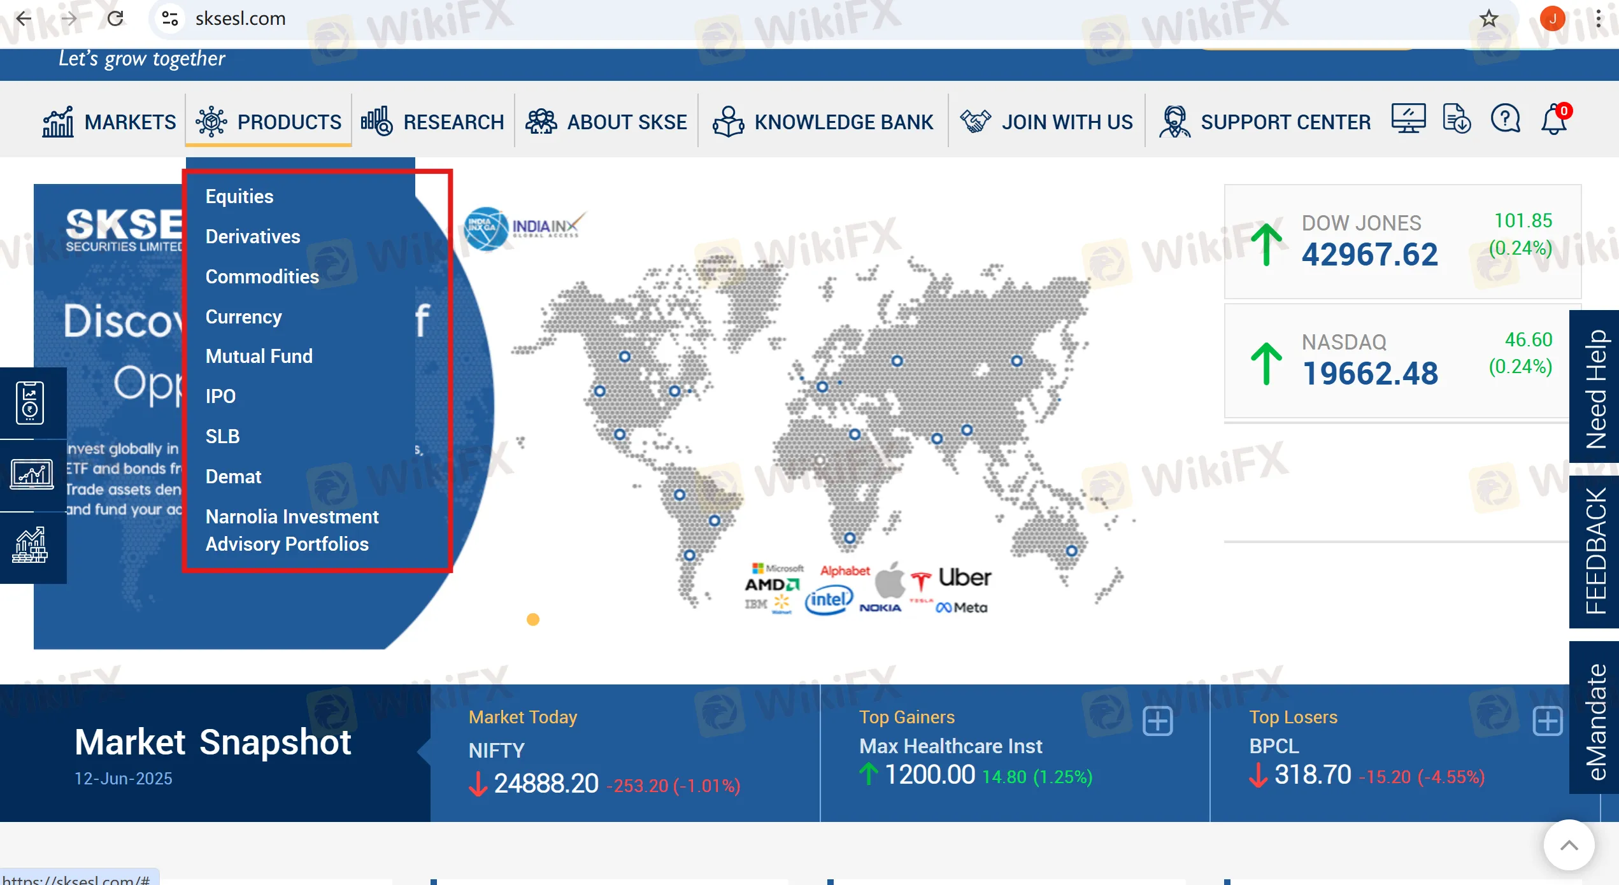Select Mutual Fund from Products menu
The width and height of the screenshot is (1619, 885).
[x=259, y=357]
